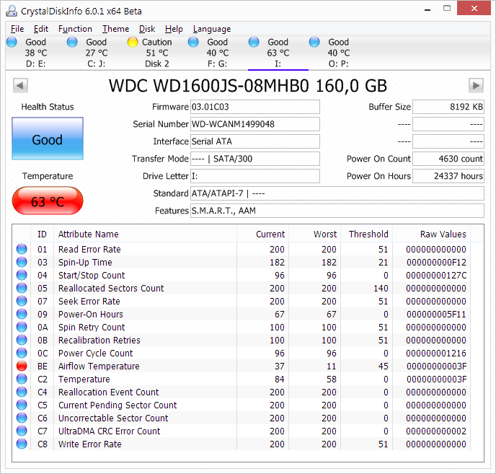
Task: Click the Power On Hours field
Action: coord(448,176)
